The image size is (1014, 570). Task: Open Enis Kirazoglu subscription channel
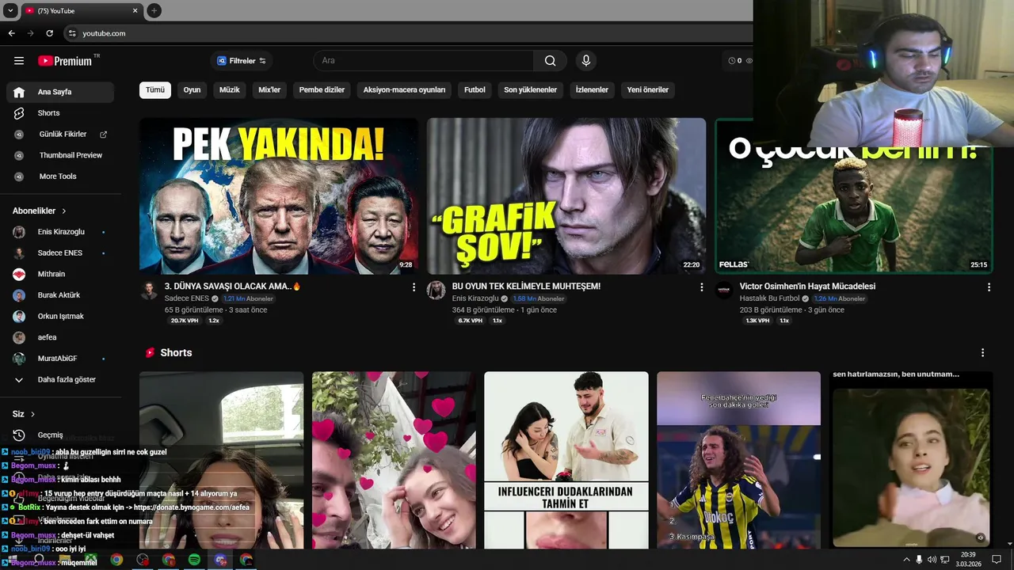(60, 232)
